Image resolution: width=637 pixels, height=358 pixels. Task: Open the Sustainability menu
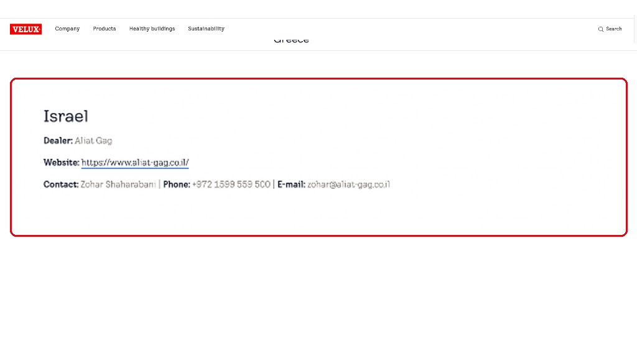[206, 29]
